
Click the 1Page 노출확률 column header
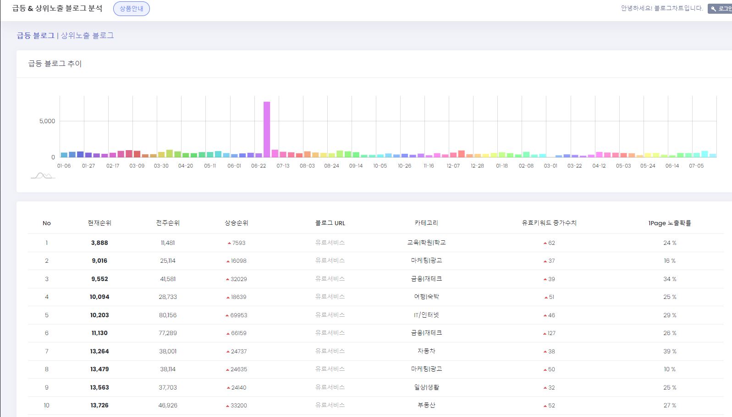coord(669,223)
